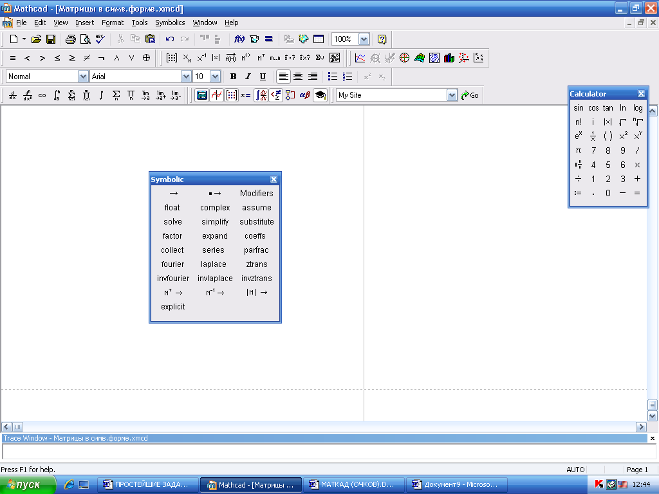Open the Windows Start button
This screenshot has height=494, width=659.
pyautogui.click(x=28, y=485)
